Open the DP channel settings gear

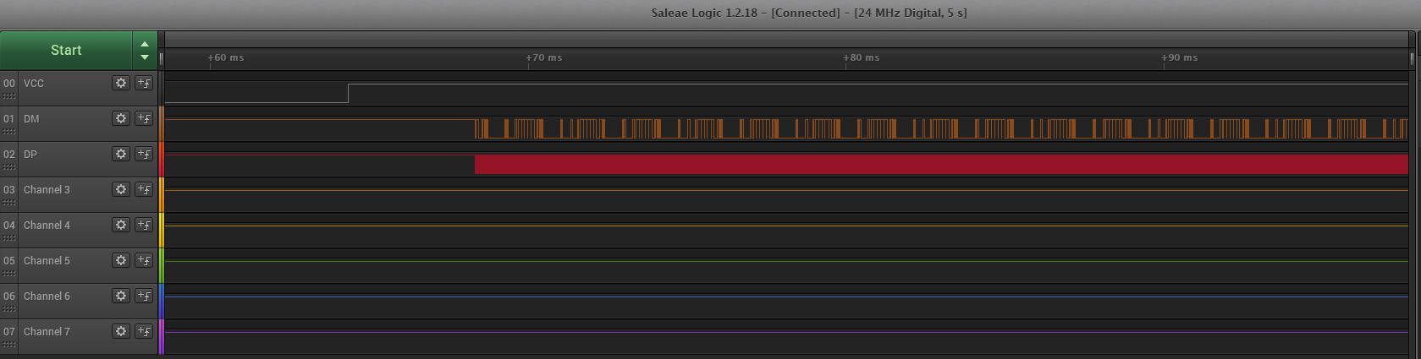point(121,154)
